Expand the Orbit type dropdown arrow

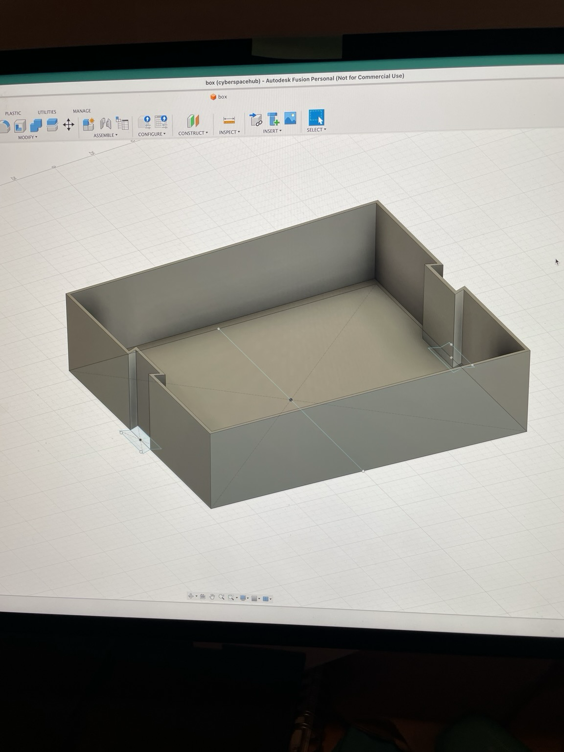pyautogui.click(x=196, y=597)
